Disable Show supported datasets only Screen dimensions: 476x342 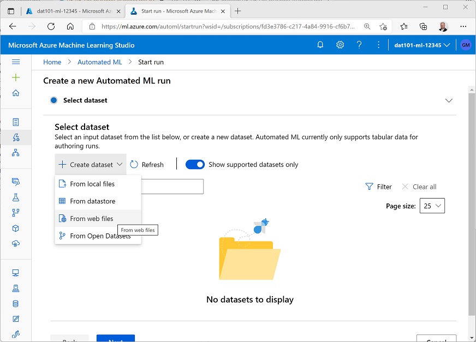pos(195,164)
